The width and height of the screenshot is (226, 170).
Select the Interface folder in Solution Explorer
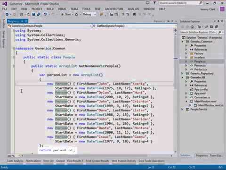coord(199,58)
